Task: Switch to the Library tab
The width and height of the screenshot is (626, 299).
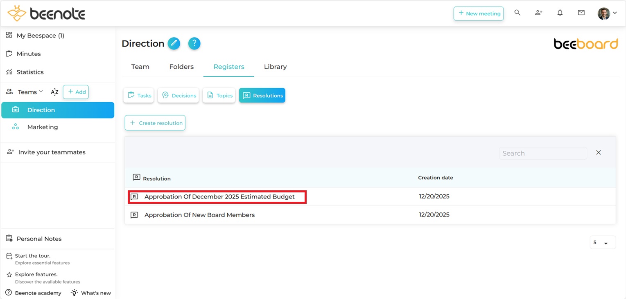Action: coord(275,67)
